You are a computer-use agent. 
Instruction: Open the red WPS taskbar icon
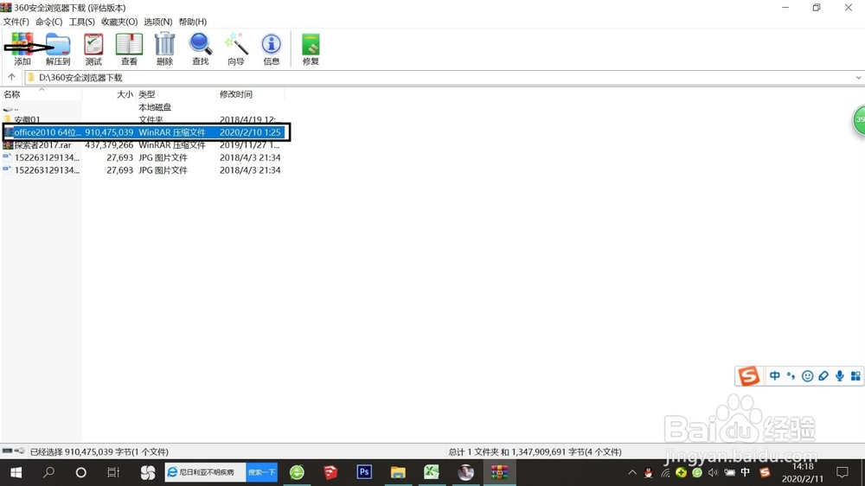pyautogui.click(x=330, y=472)
